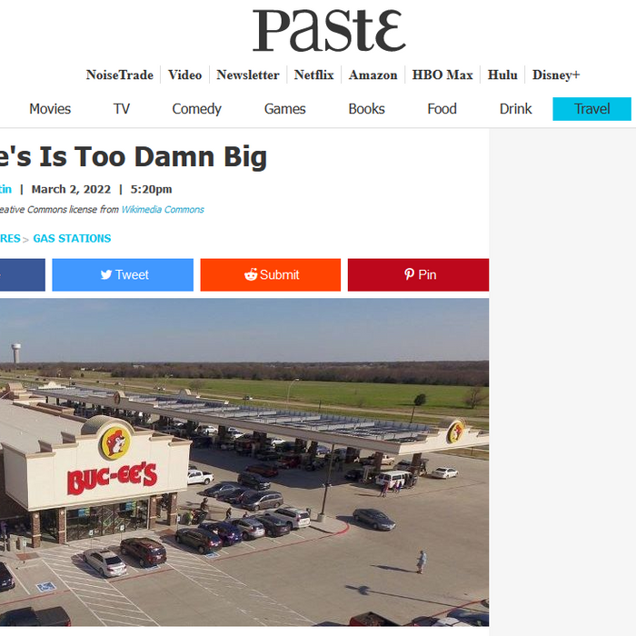This screenshot has width=636, height=636.
Task: Open the Disney+ link
Action: pyautogui.click(x=556, y=75)
